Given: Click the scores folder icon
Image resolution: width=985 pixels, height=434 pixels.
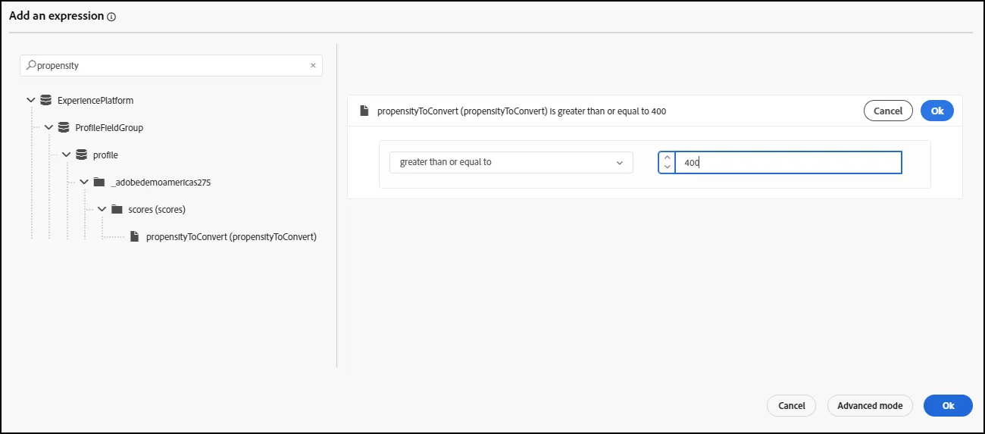Looking at the screenshot, I should [117, 209].
